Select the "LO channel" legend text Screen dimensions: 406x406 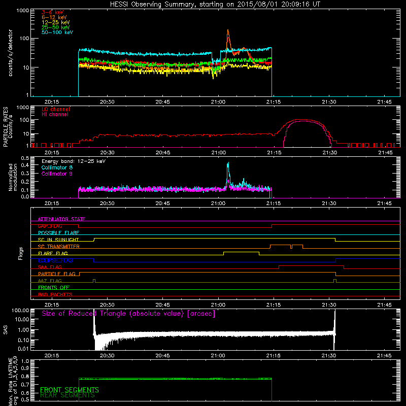click(x=56, y=109)
